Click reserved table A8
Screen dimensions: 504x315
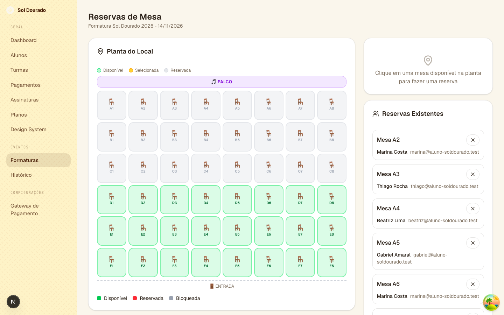(332, 105)
